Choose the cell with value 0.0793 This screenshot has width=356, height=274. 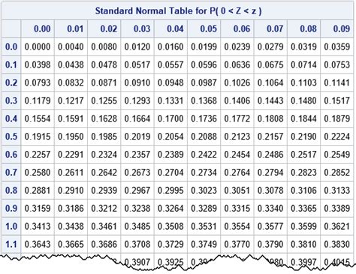point(38,83)
